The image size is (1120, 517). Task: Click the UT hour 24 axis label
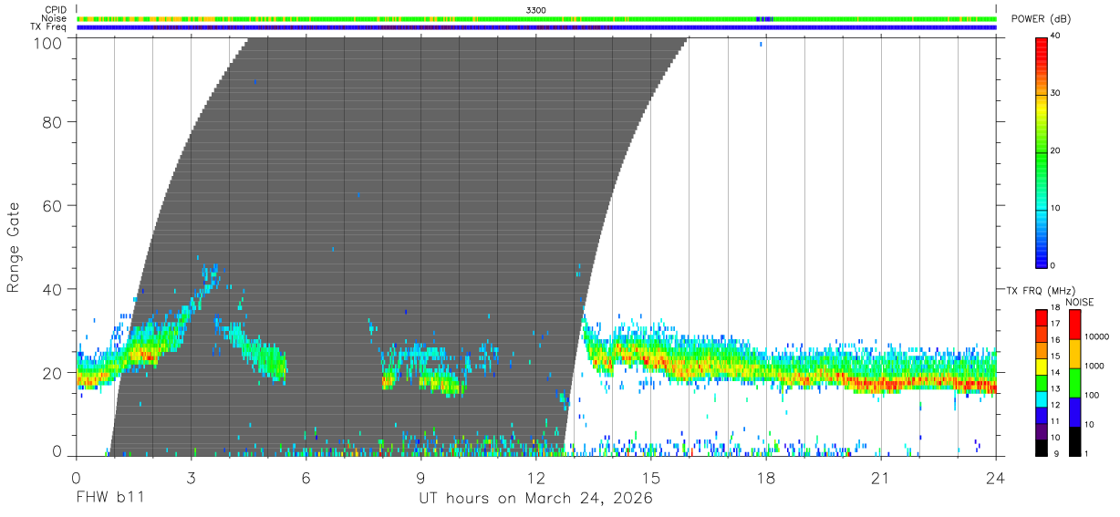(x=996, y=478)
